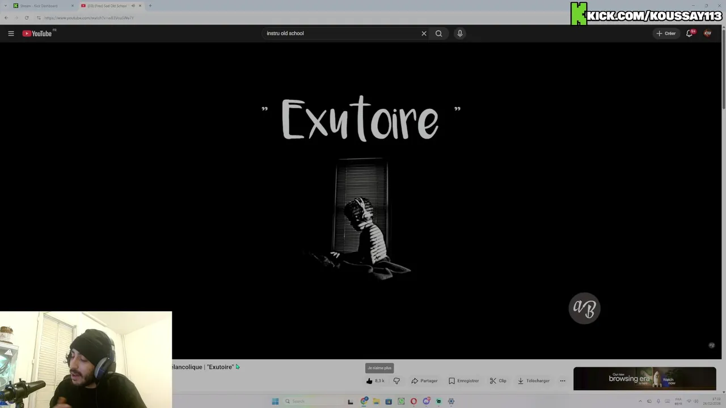This screenshot has width=726, height=408.
Task: Open File Explorer from the taskbar
Action: coord(376,401)
